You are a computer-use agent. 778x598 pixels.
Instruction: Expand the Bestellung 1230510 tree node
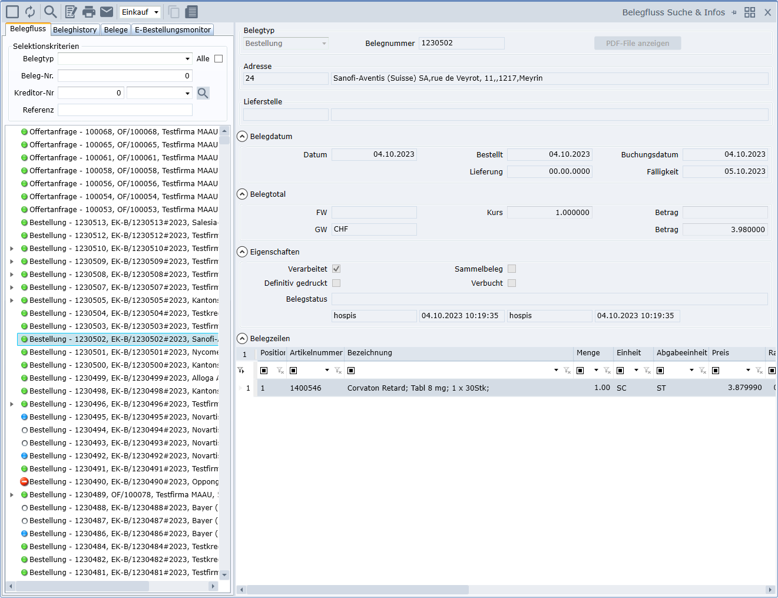(x=12, y=249)
